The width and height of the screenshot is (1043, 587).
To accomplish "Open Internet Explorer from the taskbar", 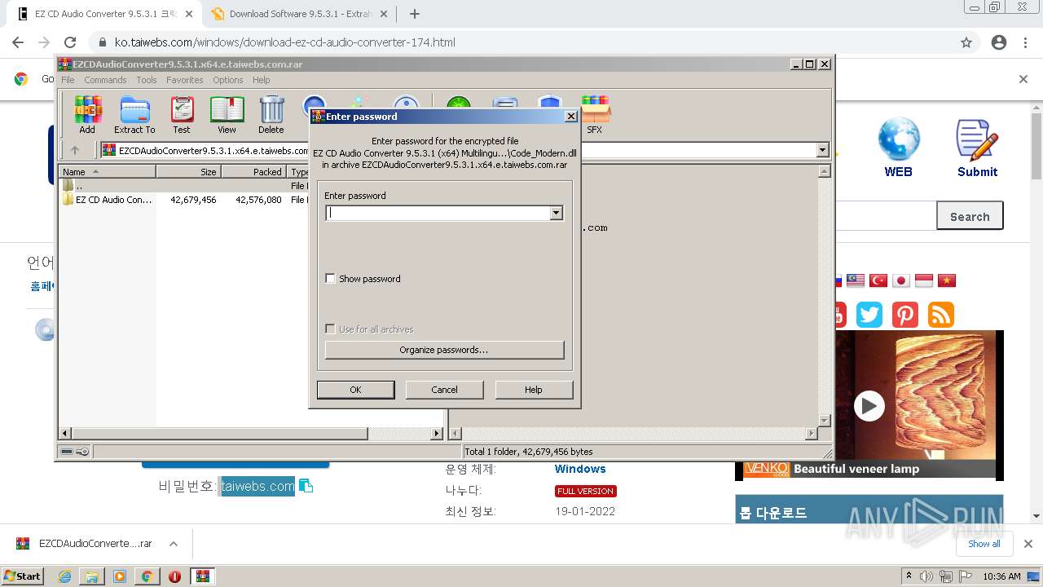I will (x=64, y=576).
